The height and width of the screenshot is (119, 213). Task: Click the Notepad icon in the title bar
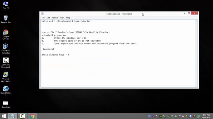click(42, 14)
